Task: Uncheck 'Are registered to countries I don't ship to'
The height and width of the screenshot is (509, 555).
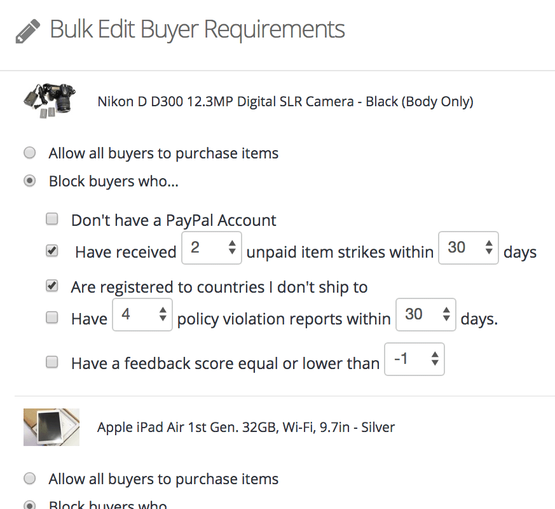Action: click(52, 286)
